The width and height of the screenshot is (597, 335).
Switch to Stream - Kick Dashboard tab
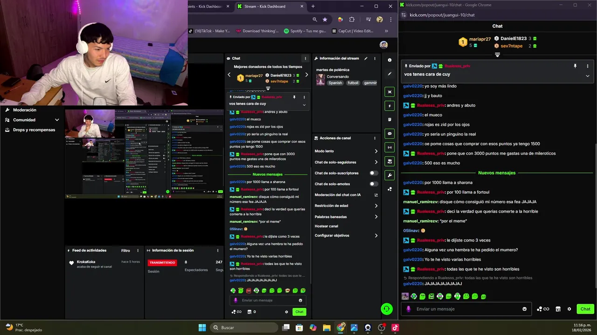270,7
